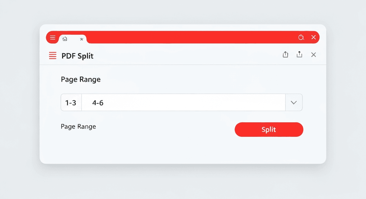
Task: Open the history clock icon in the title bar
Action: point(301,37)
